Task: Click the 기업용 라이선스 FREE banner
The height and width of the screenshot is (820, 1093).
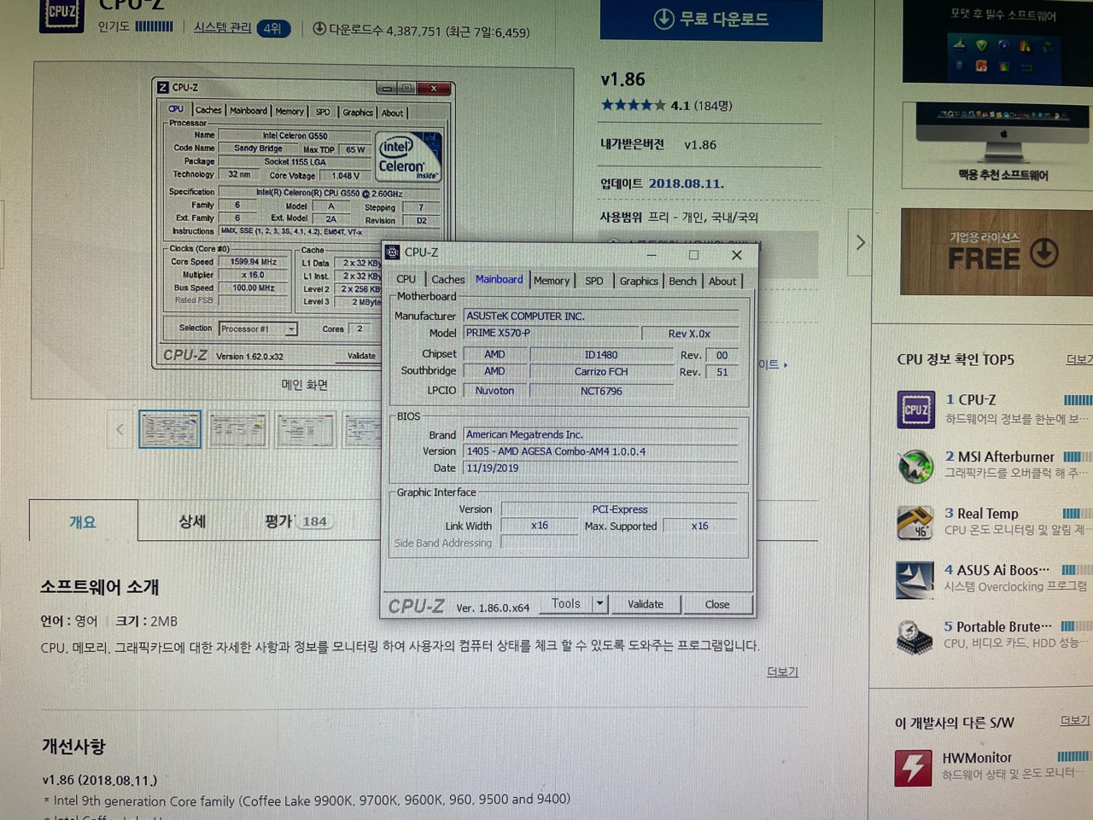Action: coord(996,252)
